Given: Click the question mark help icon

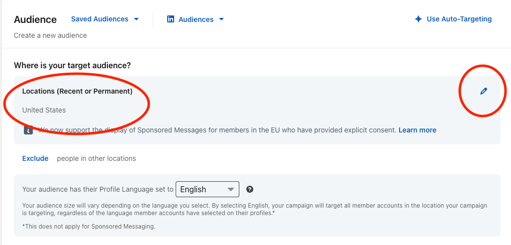Looking at the screenshot, I should 250,189.
